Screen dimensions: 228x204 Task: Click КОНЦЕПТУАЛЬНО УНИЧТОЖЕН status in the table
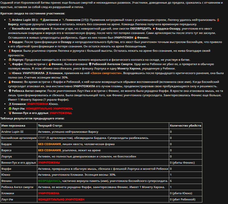click(x=61, y=199)
